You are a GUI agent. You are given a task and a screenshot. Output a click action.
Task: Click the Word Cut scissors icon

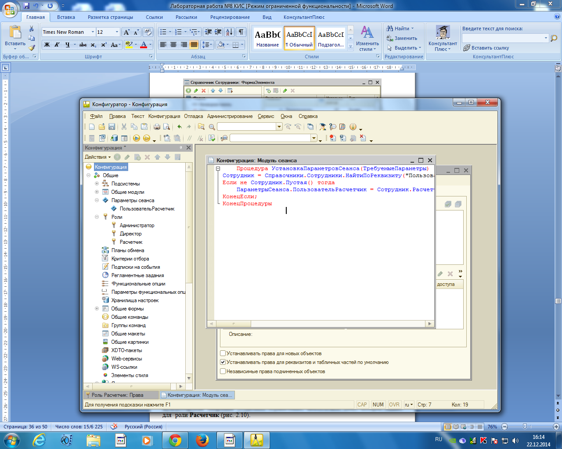pyautogui.click(x=32, y=29)
